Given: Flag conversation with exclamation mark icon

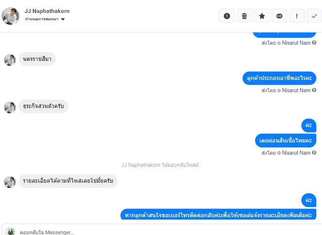Looking at the screenshot, I should point(297,16).
